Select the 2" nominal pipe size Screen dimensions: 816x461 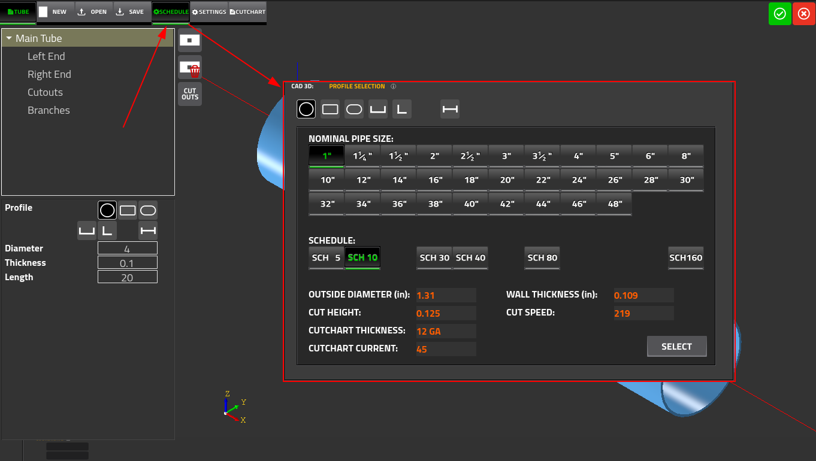coord(434,156)
